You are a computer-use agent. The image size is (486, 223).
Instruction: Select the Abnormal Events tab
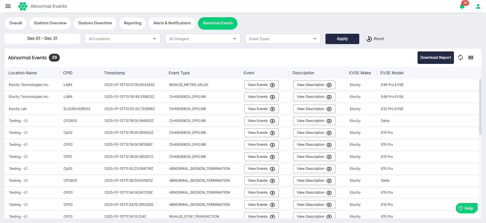point(218,23)
